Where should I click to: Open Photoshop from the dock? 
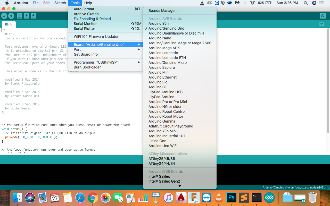click(x=231, y=198)
